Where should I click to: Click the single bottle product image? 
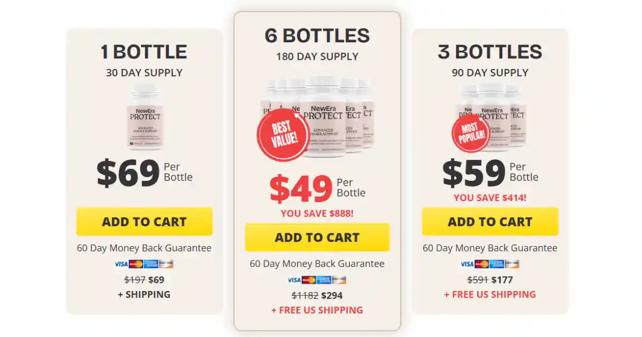click(144, 117)
